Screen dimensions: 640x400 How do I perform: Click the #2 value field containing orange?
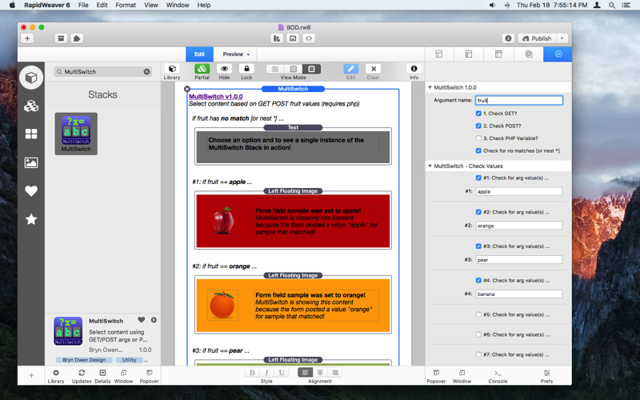click(x=518, y=226)
